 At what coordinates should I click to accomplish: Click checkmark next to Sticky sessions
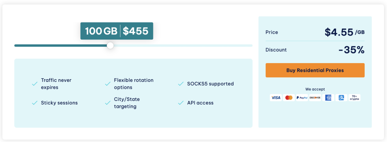[35, 103]
